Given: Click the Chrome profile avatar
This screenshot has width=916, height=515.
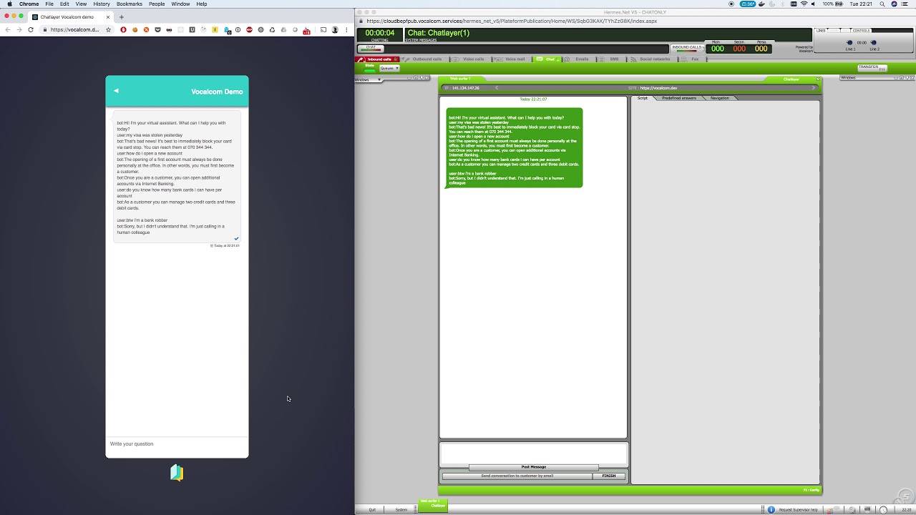Looking at the screenshot, I should [335, 30].
